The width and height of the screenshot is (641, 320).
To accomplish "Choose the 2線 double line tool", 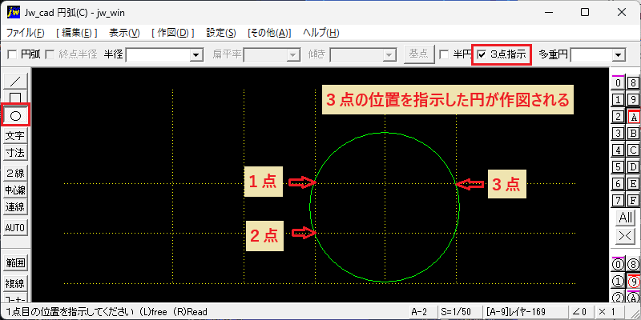I will coord(15,173).
